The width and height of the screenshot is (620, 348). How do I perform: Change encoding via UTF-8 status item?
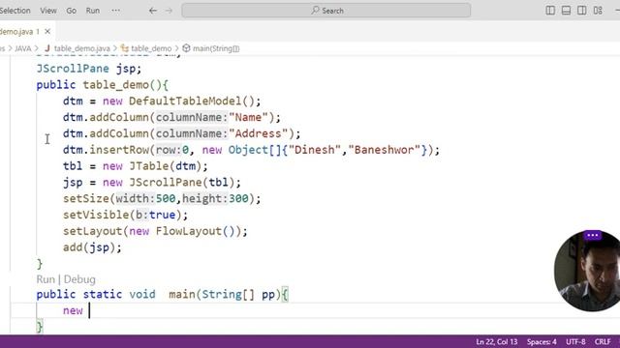[575, 341]
